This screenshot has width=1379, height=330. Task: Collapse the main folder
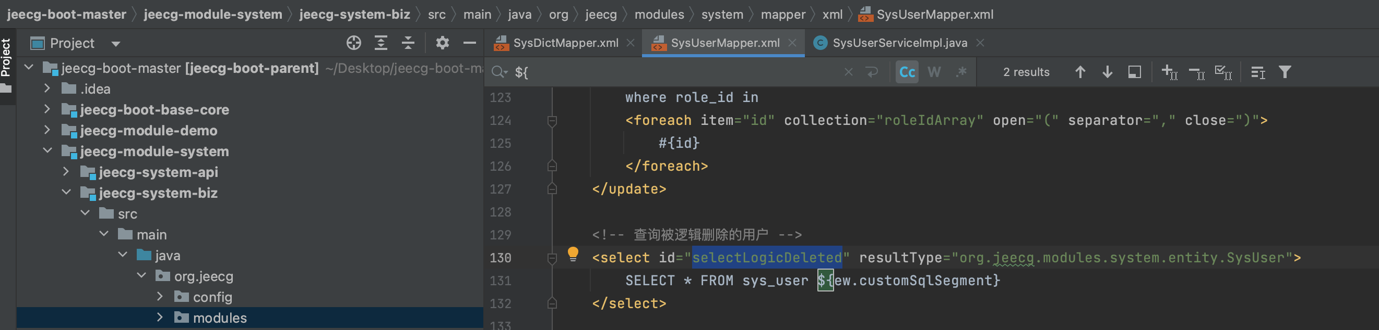(104, 234)
